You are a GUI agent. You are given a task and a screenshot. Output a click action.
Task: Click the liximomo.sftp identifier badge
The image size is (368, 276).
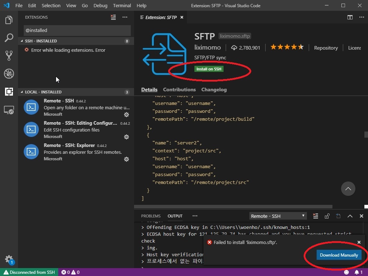point(235,36)
